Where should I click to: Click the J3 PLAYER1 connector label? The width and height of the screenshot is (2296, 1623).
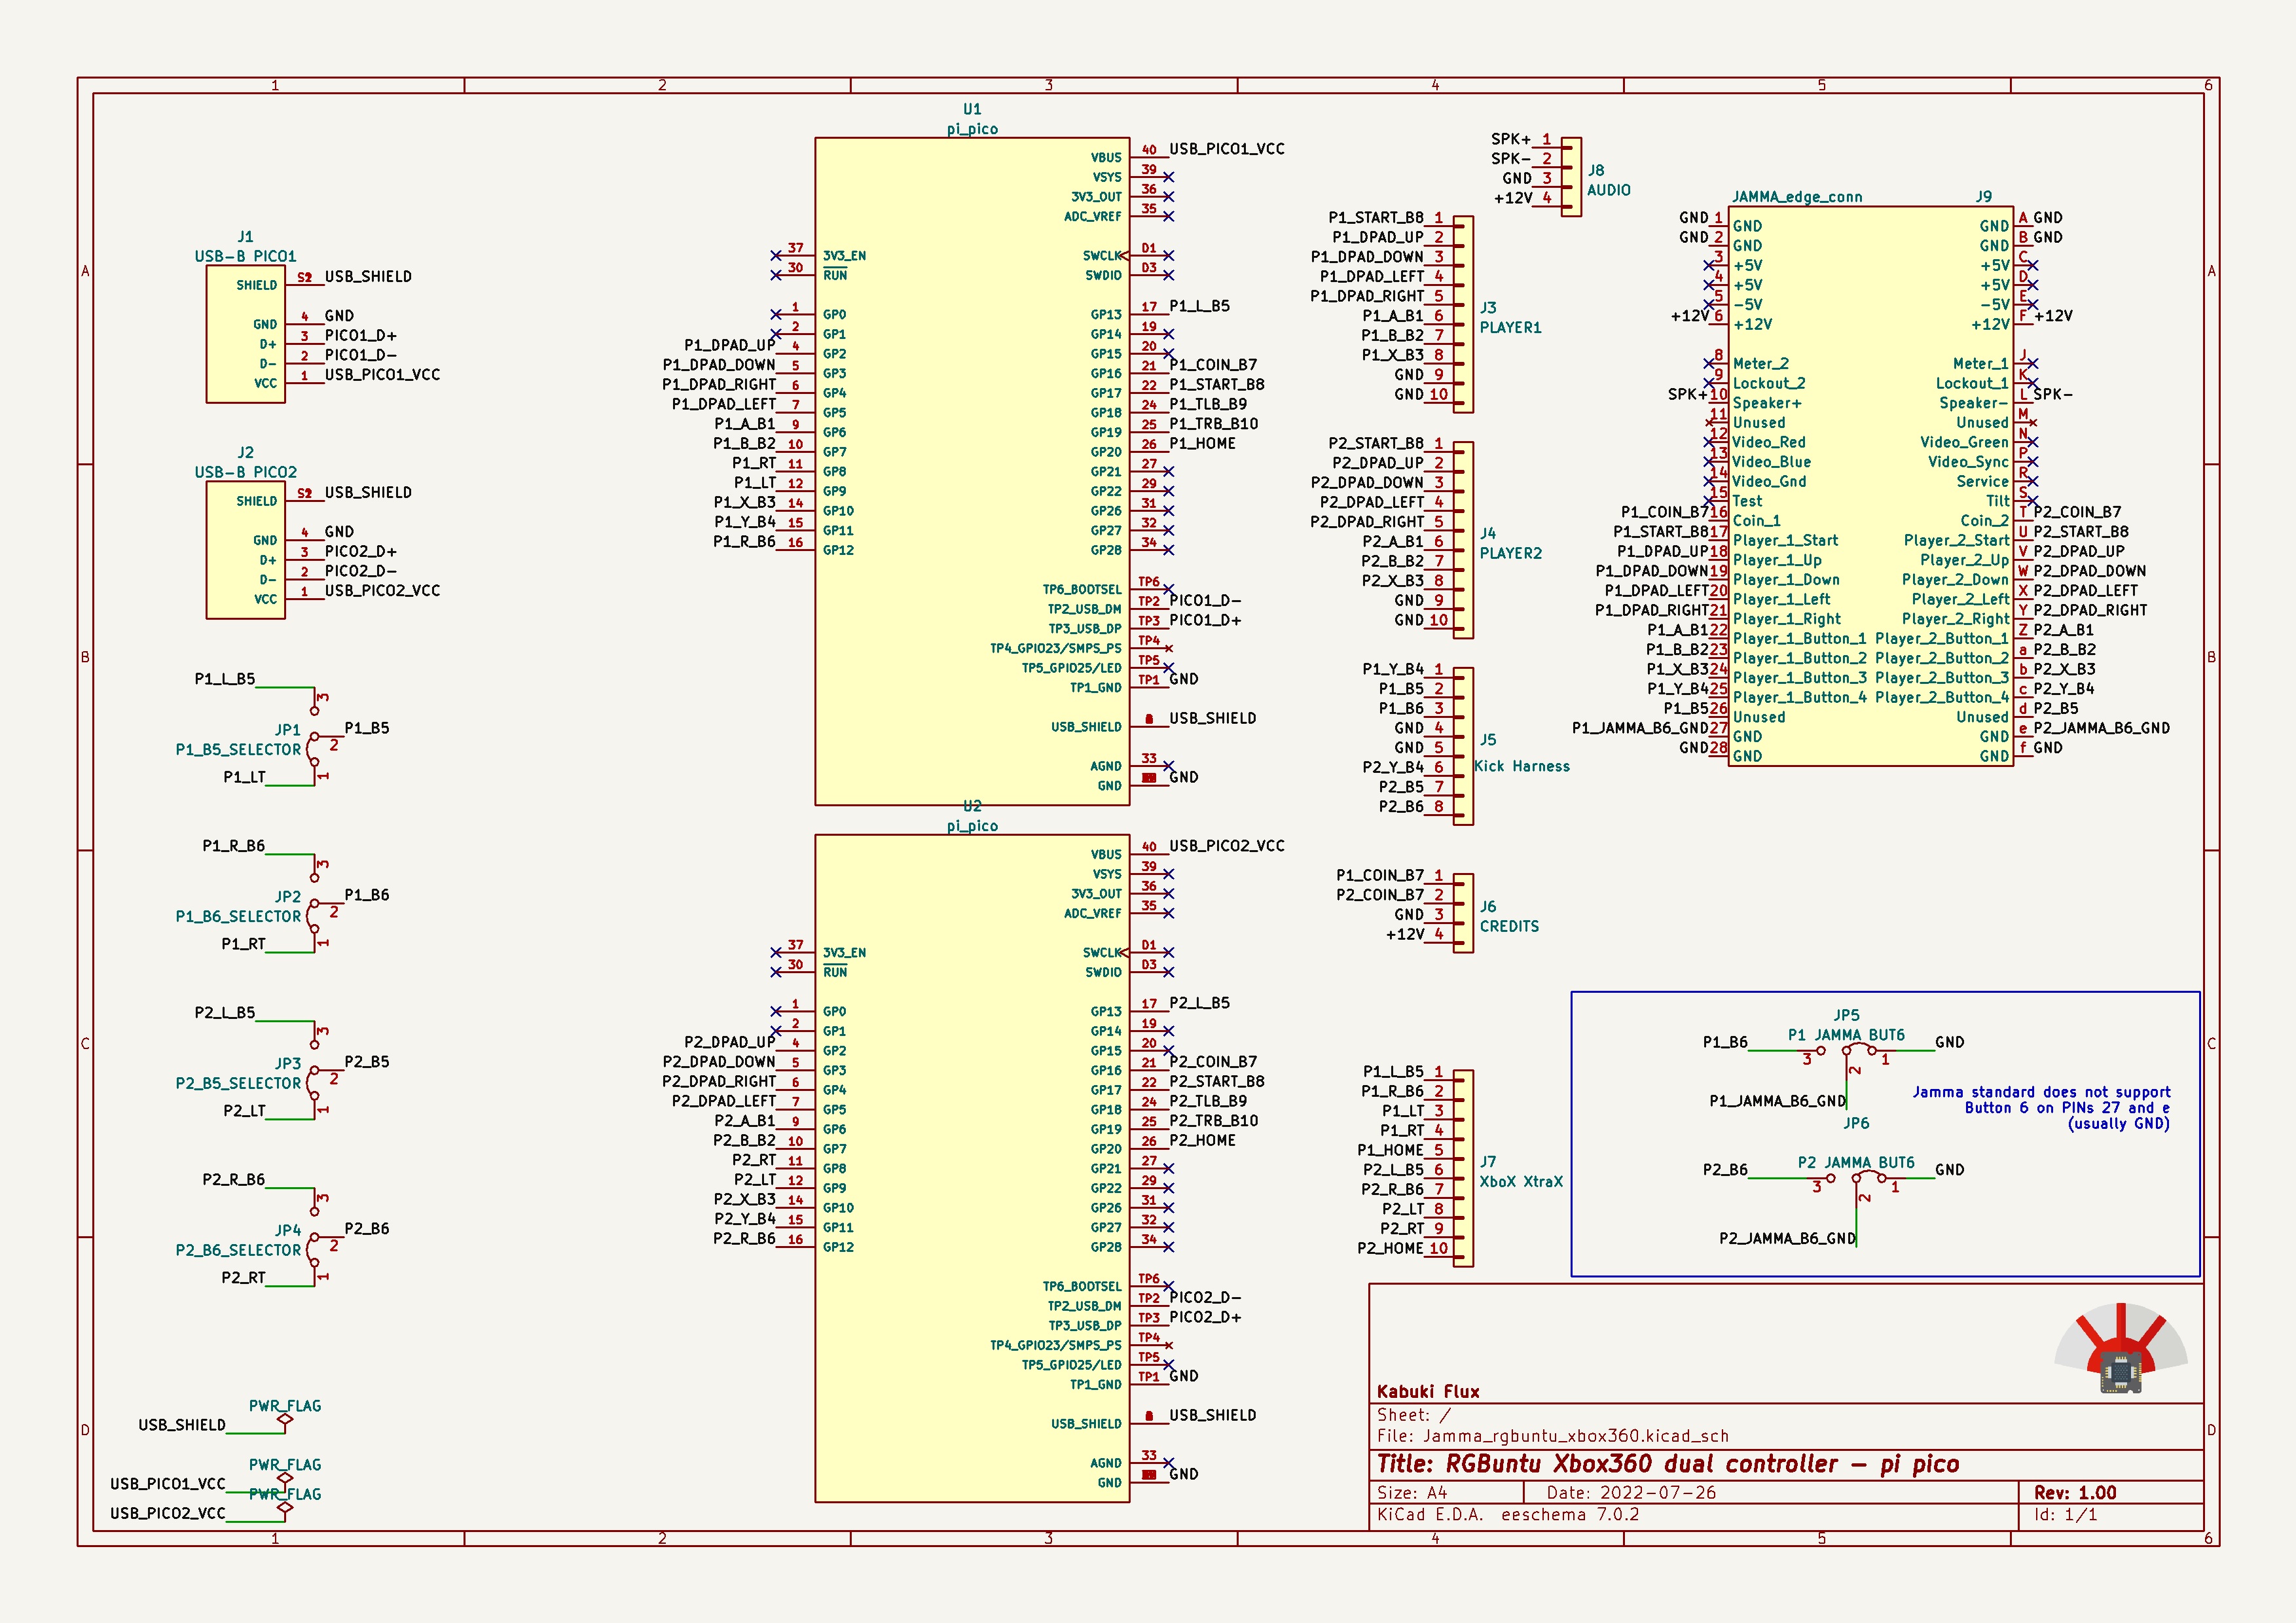1510,327
